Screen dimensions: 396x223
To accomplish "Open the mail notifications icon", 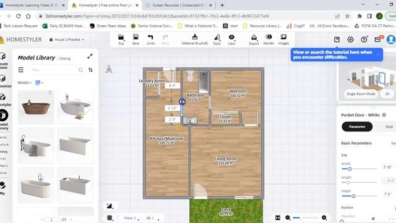I will tap(377, 40).
